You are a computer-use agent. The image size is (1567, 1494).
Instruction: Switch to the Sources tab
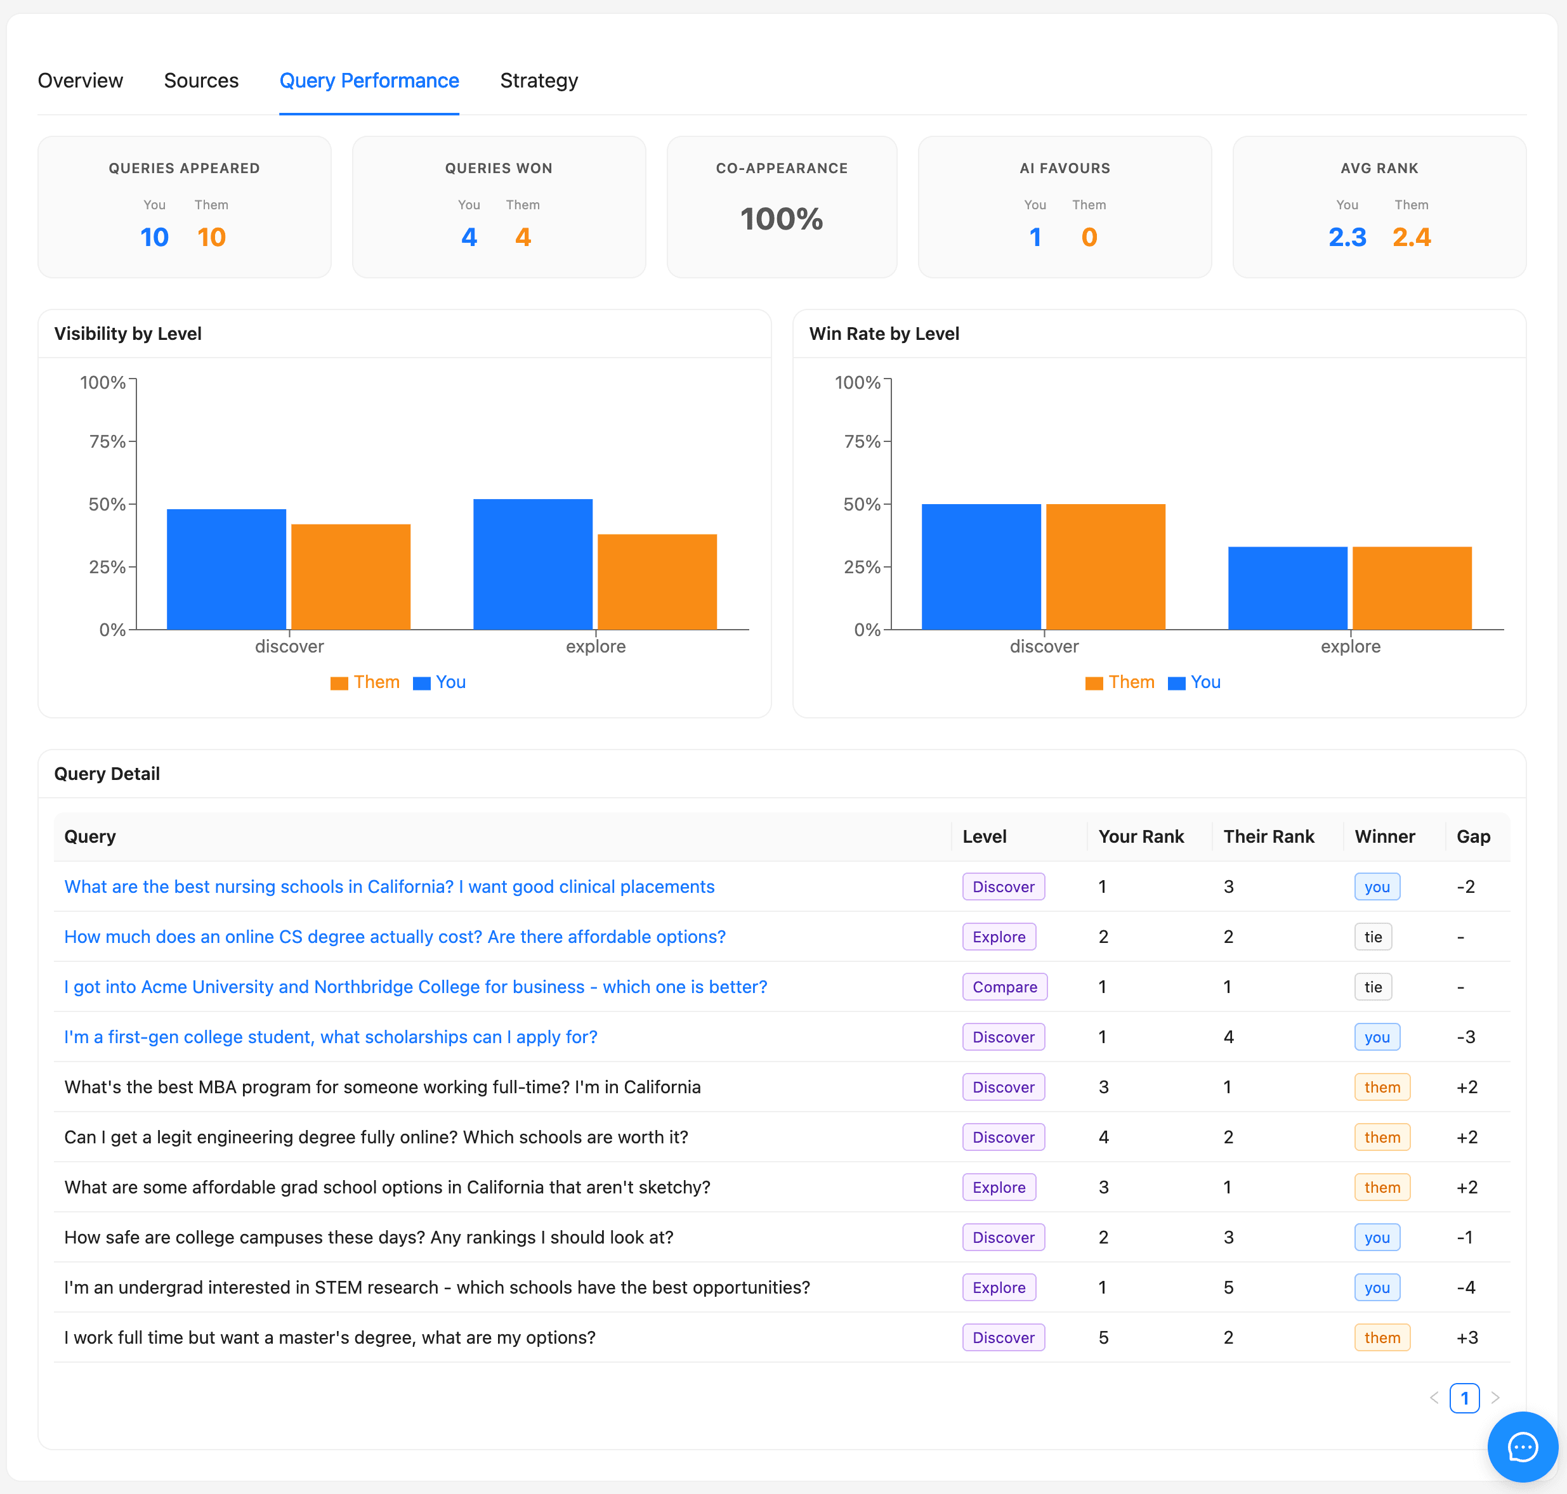pos(200,81)
